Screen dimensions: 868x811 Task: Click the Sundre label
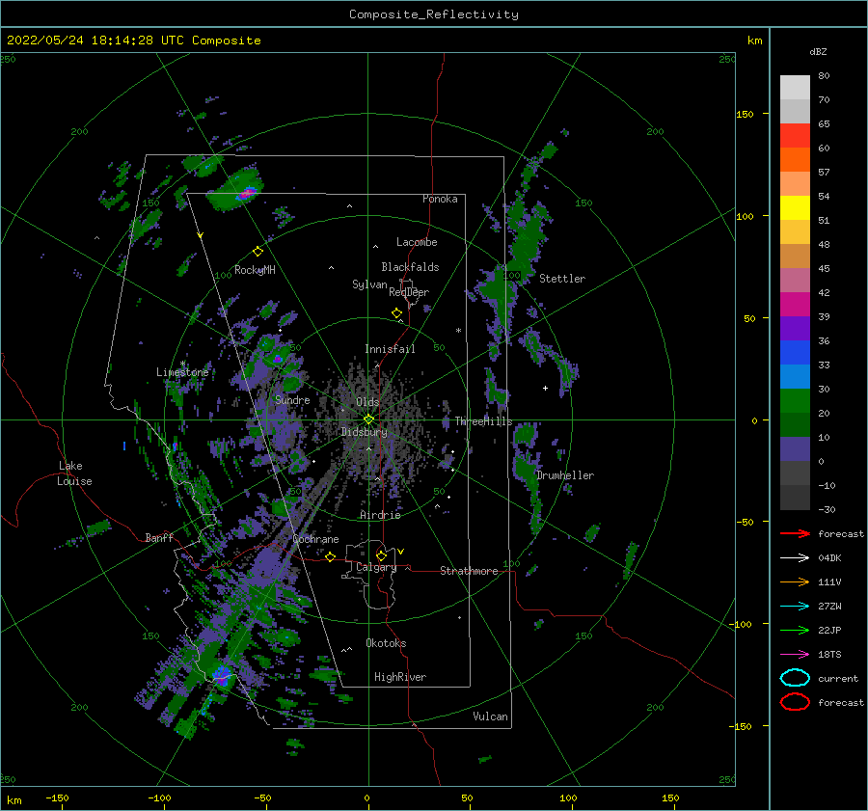(292, 400)
